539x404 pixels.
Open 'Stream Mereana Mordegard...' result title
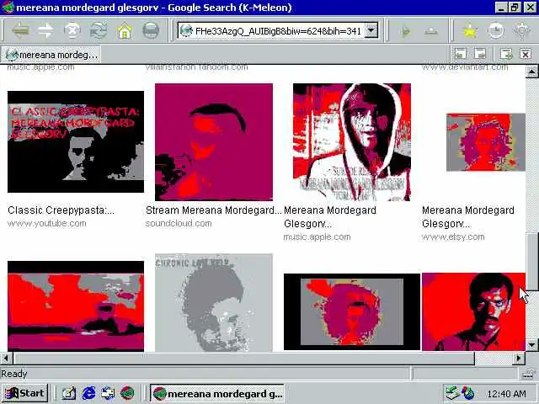213,210
